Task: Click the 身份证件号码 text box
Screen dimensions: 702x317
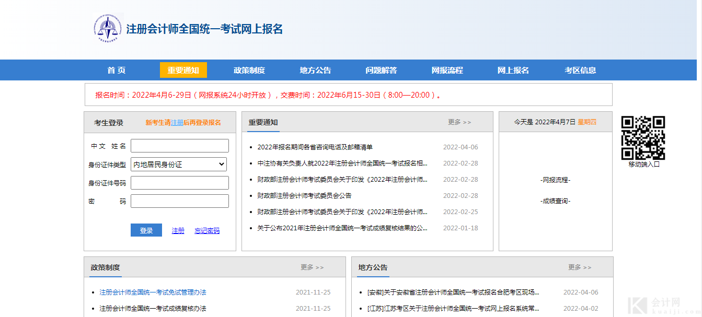Action: (179, 183)
